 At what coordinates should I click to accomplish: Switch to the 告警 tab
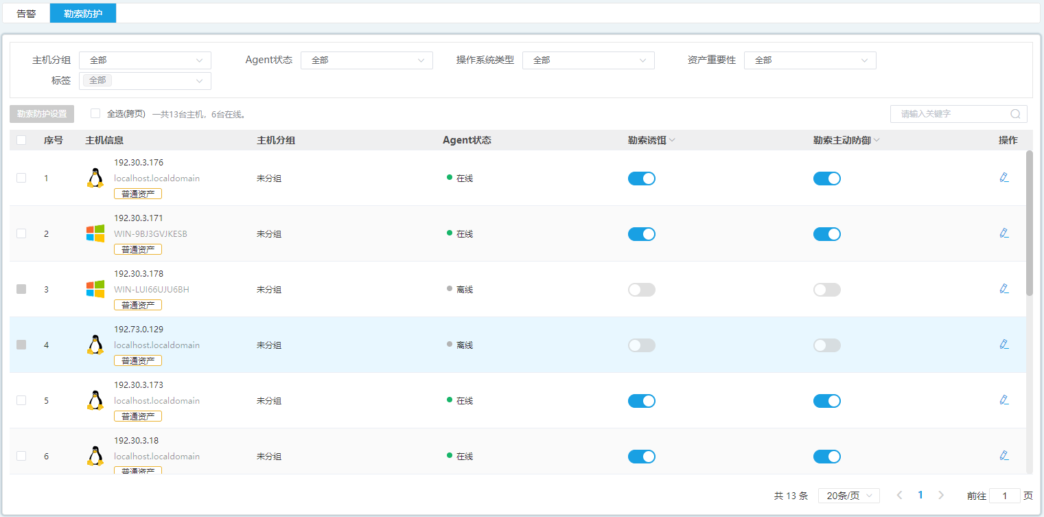tap(26, 13)
